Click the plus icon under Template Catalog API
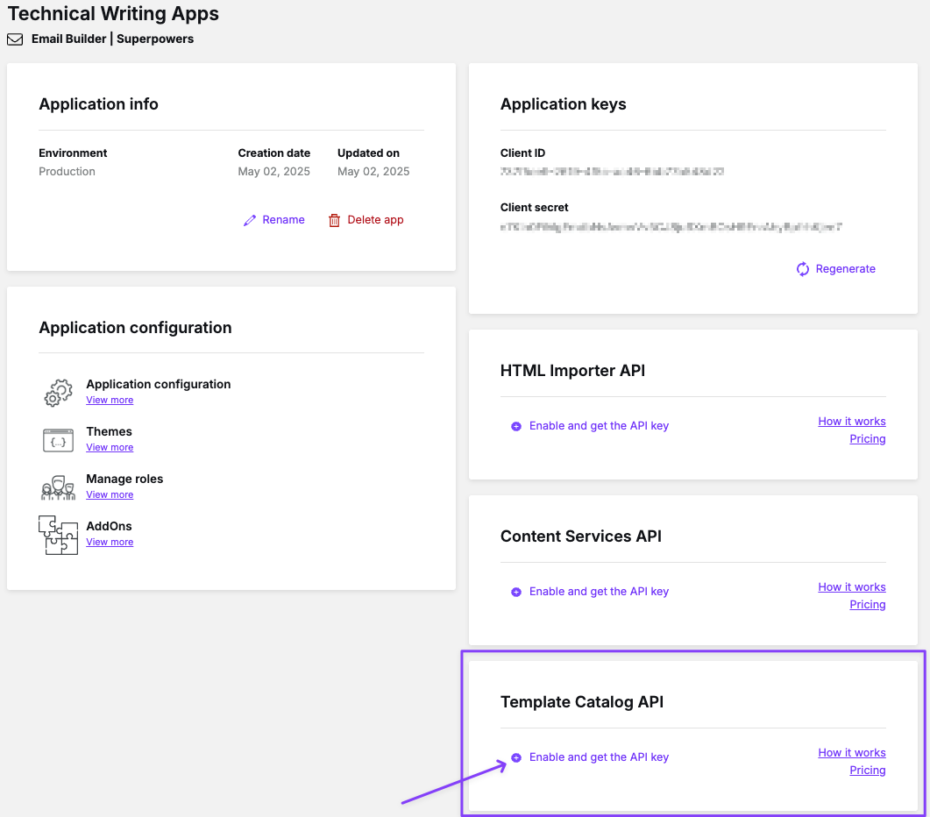The image size is (930, 817). pos(516,757)
